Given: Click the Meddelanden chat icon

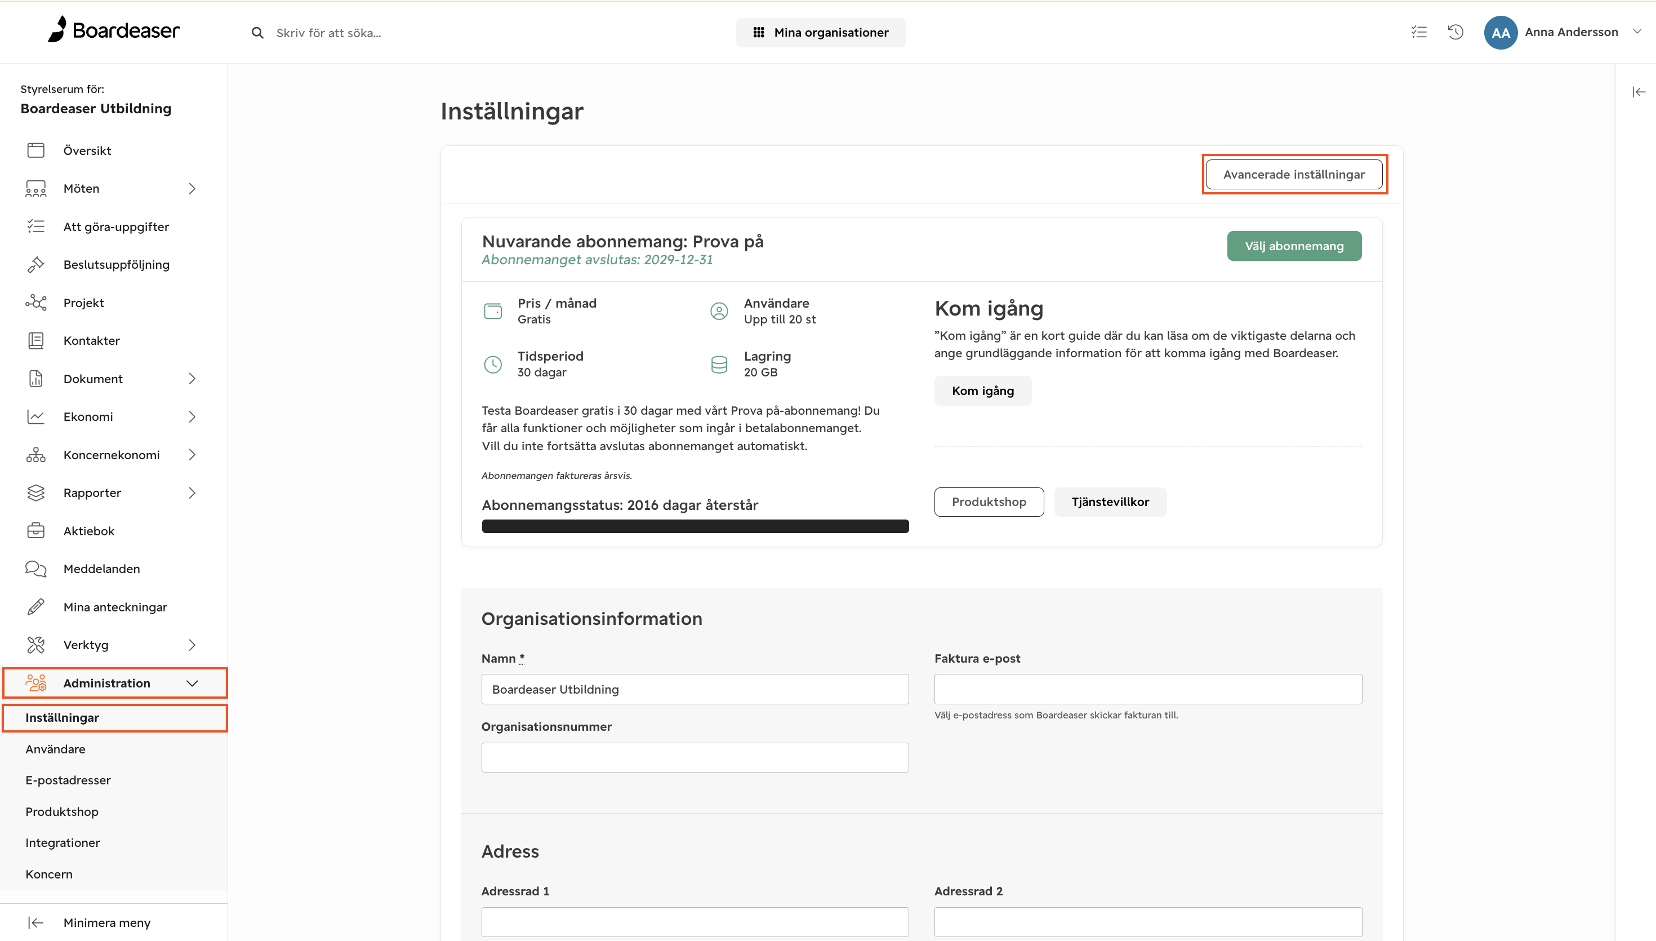Looking at the screenshot, I should point(36,569).
